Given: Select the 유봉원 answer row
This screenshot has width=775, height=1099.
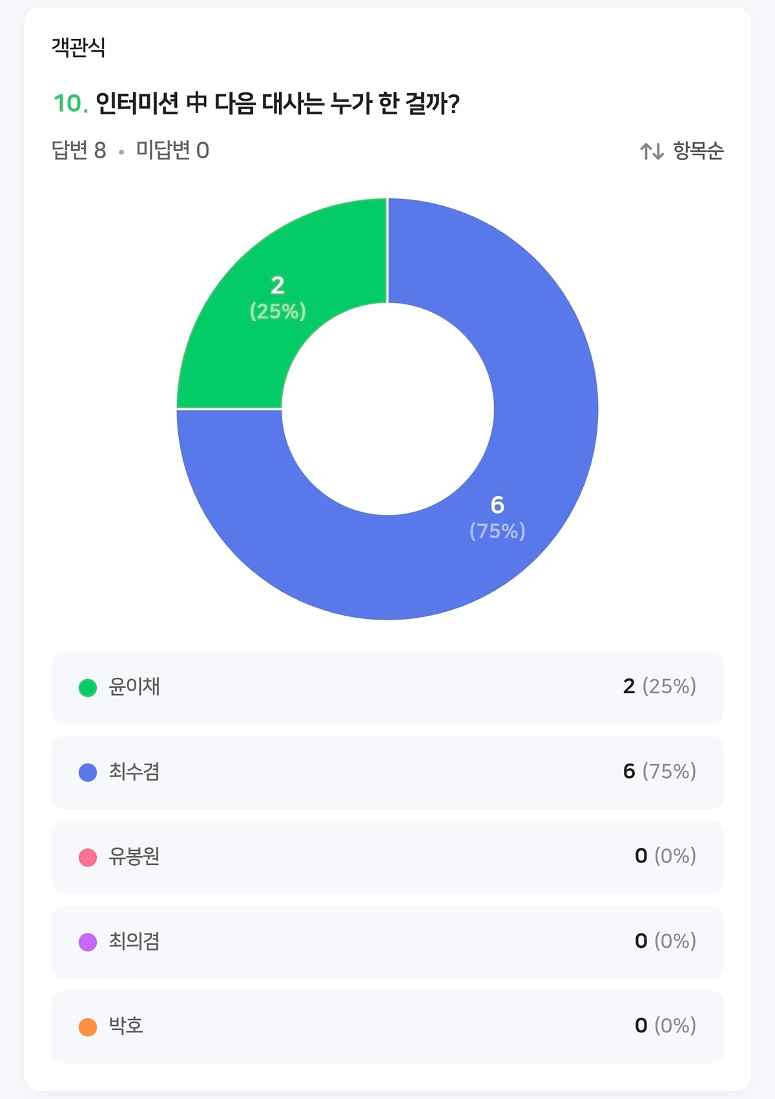Looking at the screenshot, I should pyautogui.click(x=387, y=857).
